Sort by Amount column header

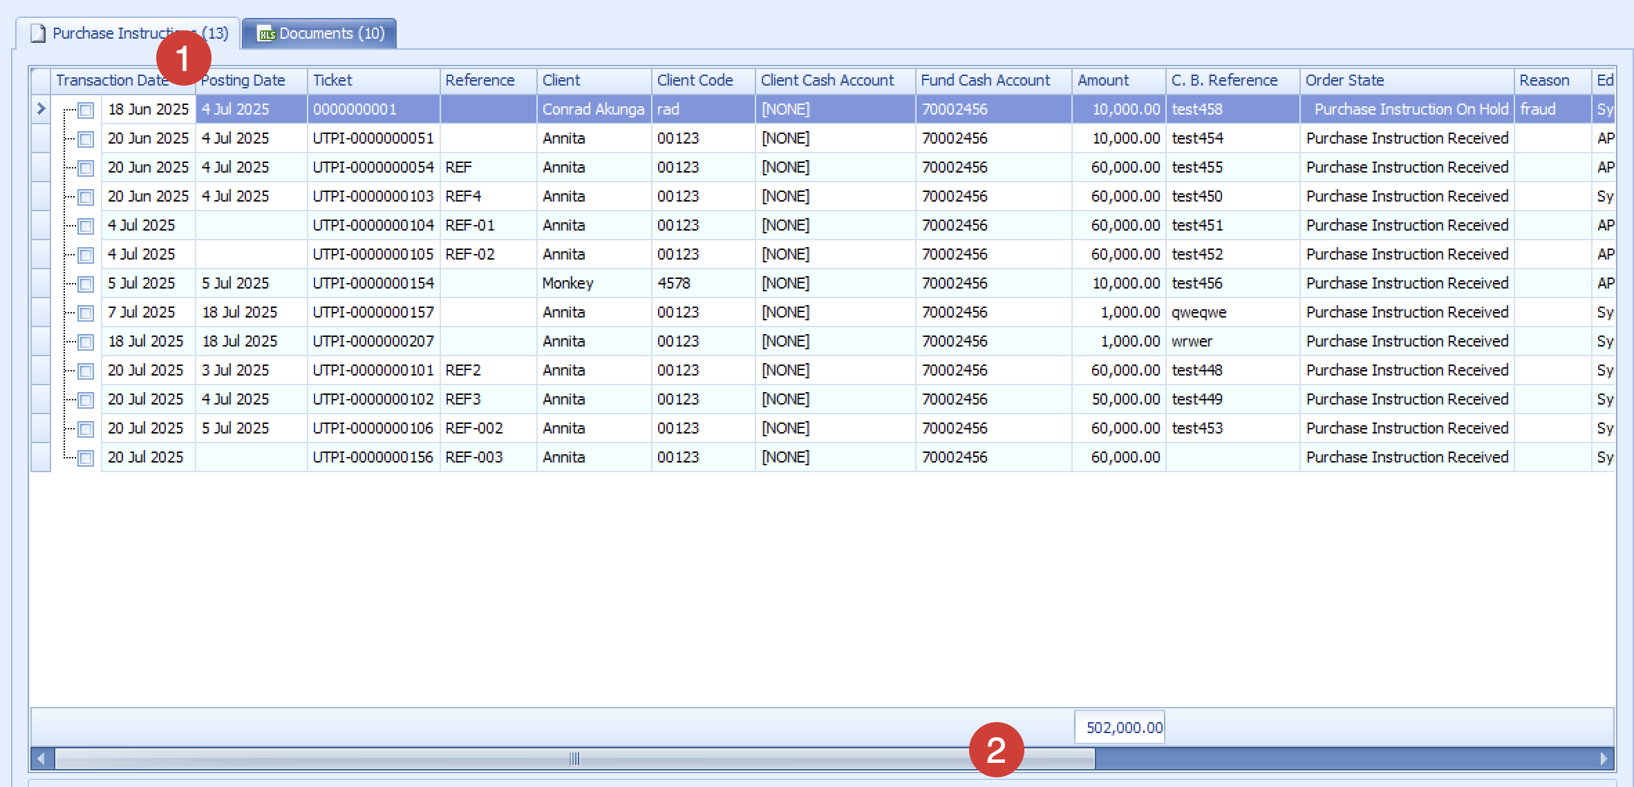[x=1102, y=80]
